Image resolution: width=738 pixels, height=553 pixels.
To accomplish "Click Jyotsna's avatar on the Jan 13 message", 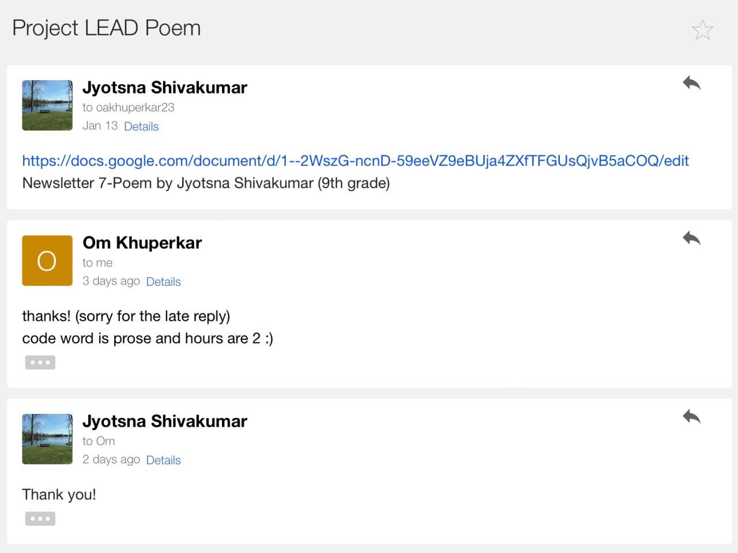I will pyautogui.click(x=47, y=105).
